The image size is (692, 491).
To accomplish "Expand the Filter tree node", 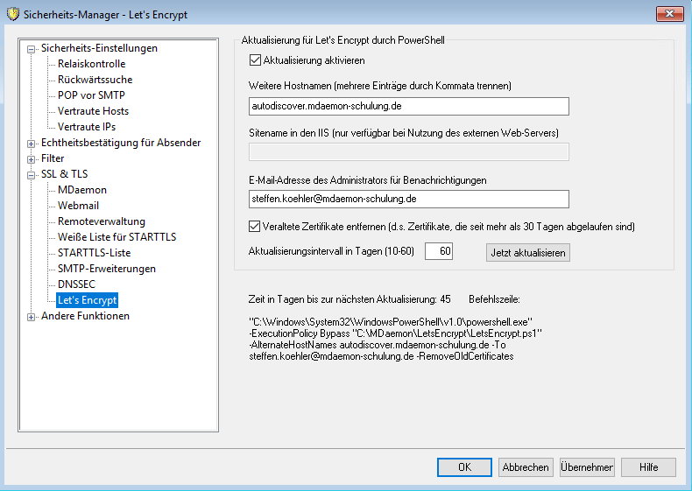I will pyautogui.click(x=32, y=159).
